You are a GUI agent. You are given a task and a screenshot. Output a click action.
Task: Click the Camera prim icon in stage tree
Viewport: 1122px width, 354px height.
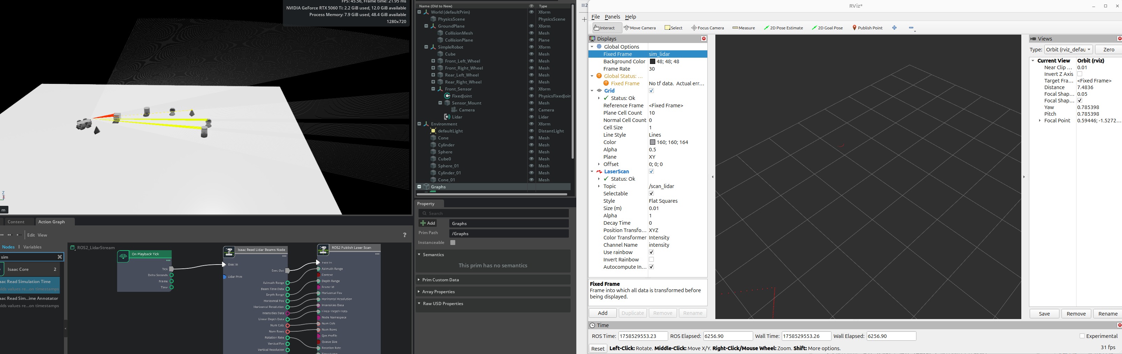(x=454, y=110)
